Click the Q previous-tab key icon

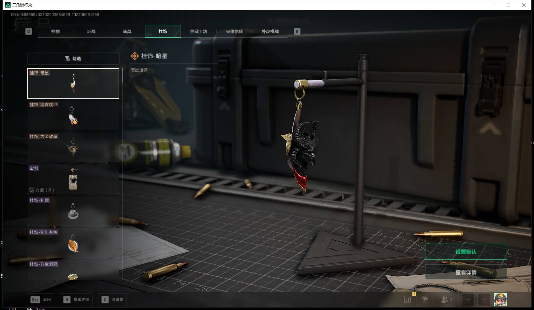pyautogui.click(x=29, y=31)
